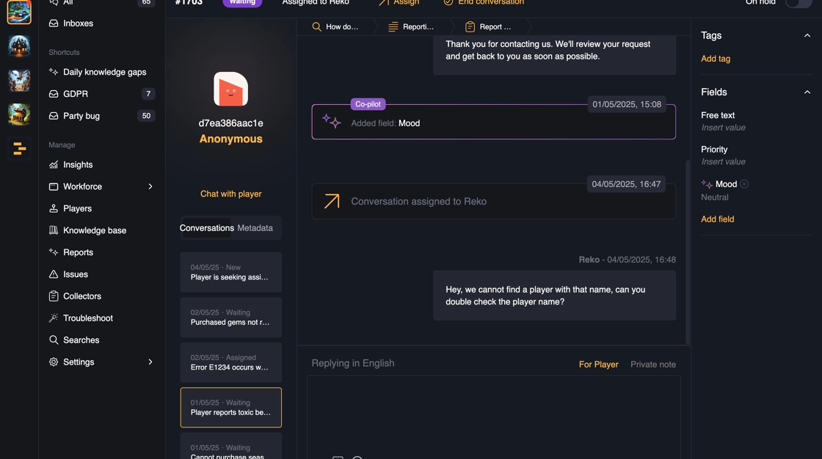822x459 pixels.
Task: Open the 'How do...' search breadcrumb
Action: [335, 26]
